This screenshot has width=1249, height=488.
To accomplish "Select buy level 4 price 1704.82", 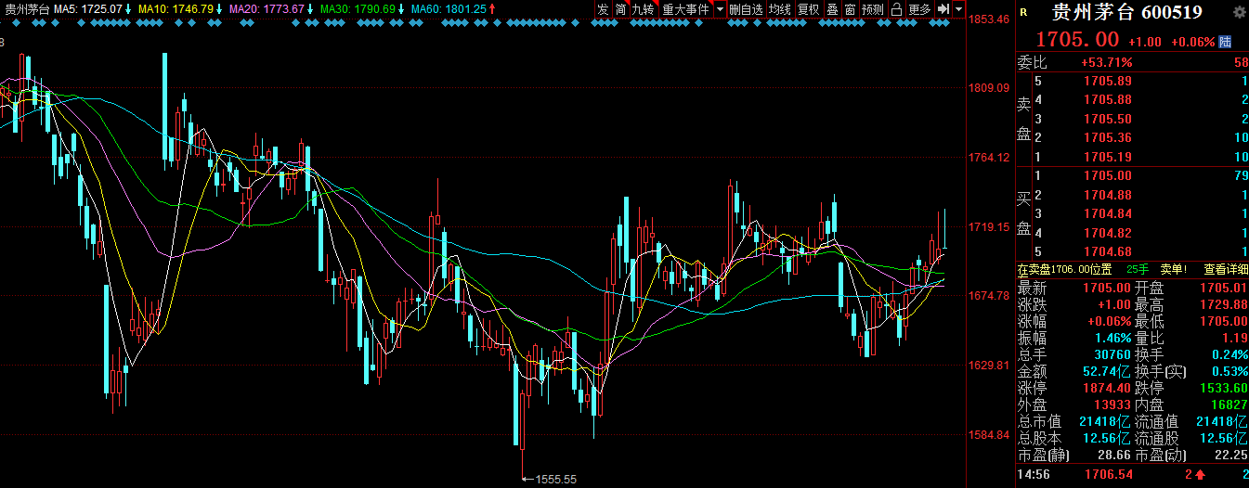I will [1107, 233].
